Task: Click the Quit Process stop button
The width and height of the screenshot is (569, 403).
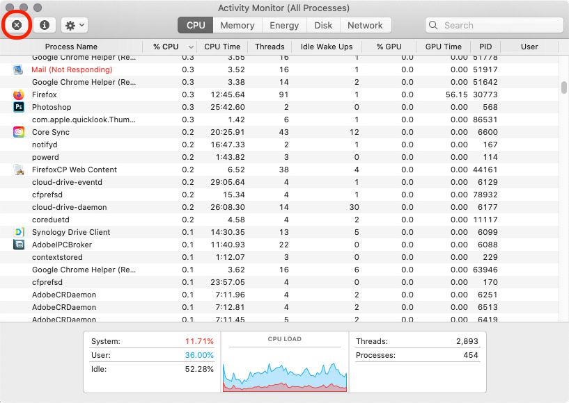Action: click(16, 25)
